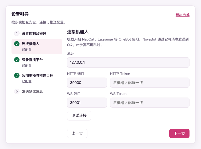Focus the HTTP Token input field
The image size is (201, 149).
[150, 83]
